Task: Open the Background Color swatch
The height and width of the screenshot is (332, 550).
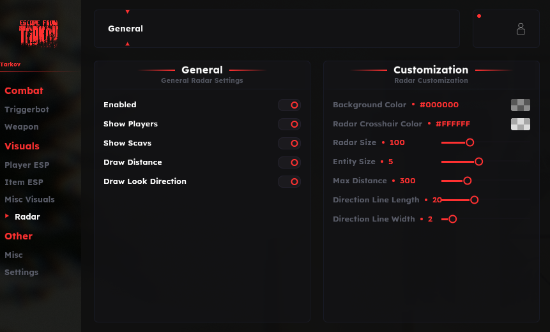Action: pyautogui.click(x=521, y=105)
